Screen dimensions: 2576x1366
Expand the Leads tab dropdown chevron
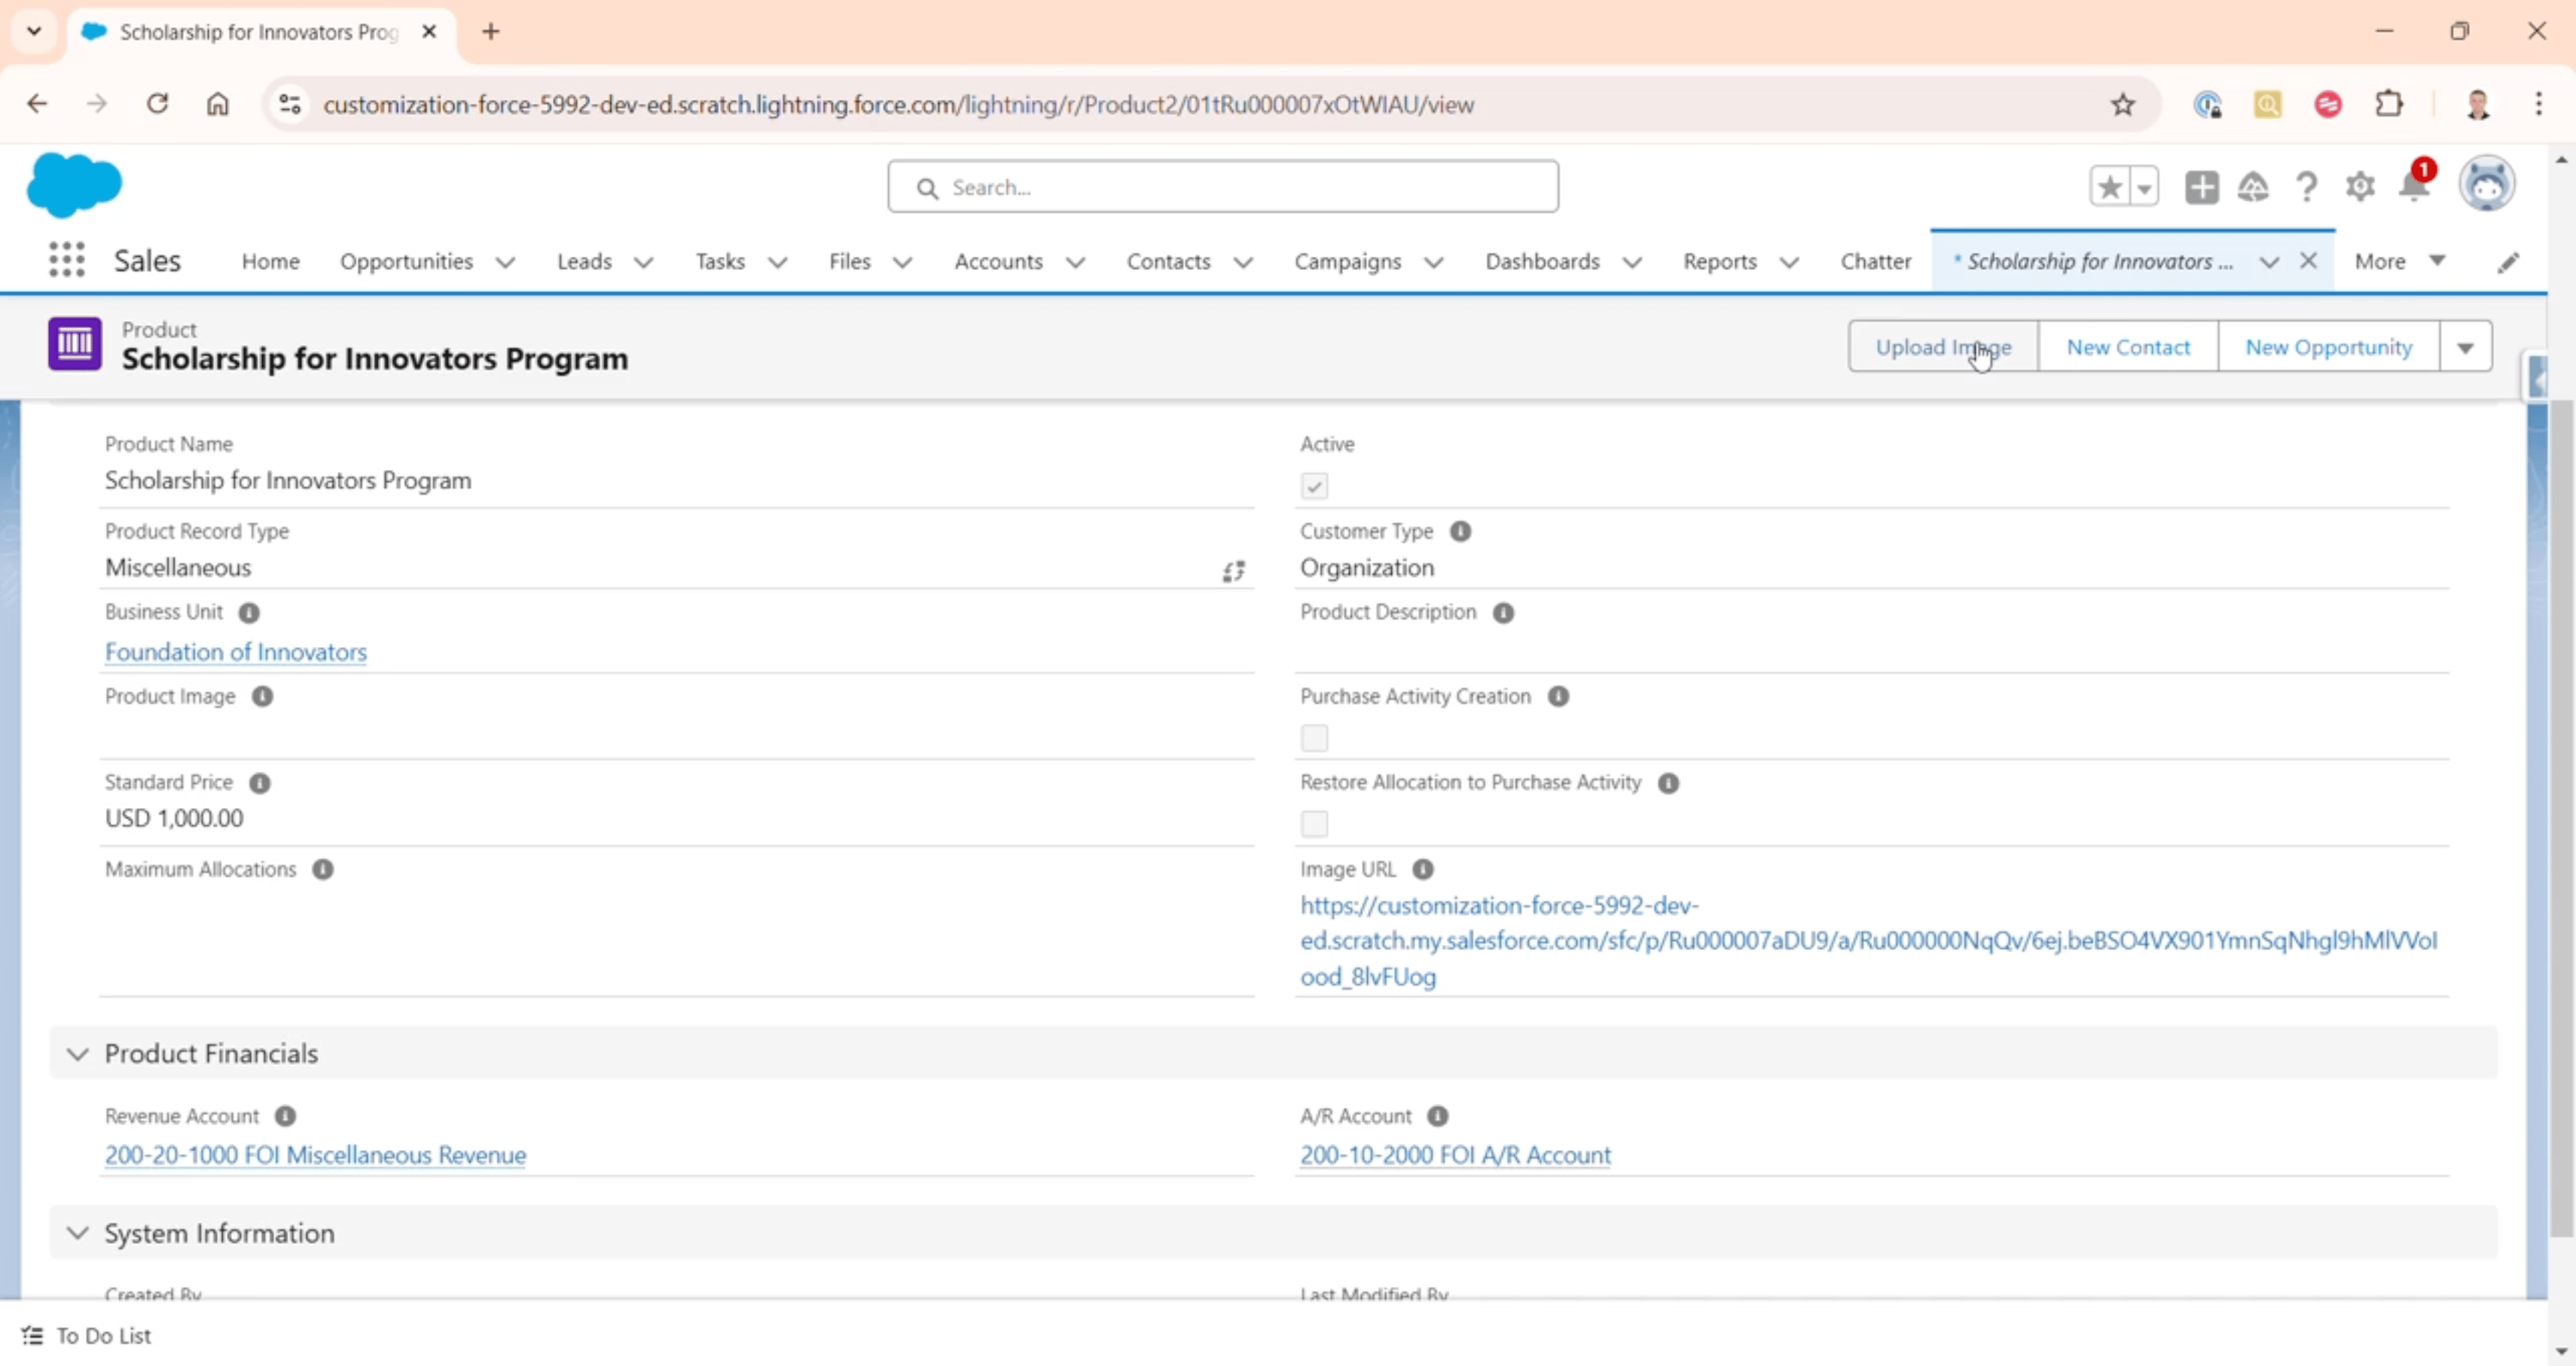pos(644,262)
